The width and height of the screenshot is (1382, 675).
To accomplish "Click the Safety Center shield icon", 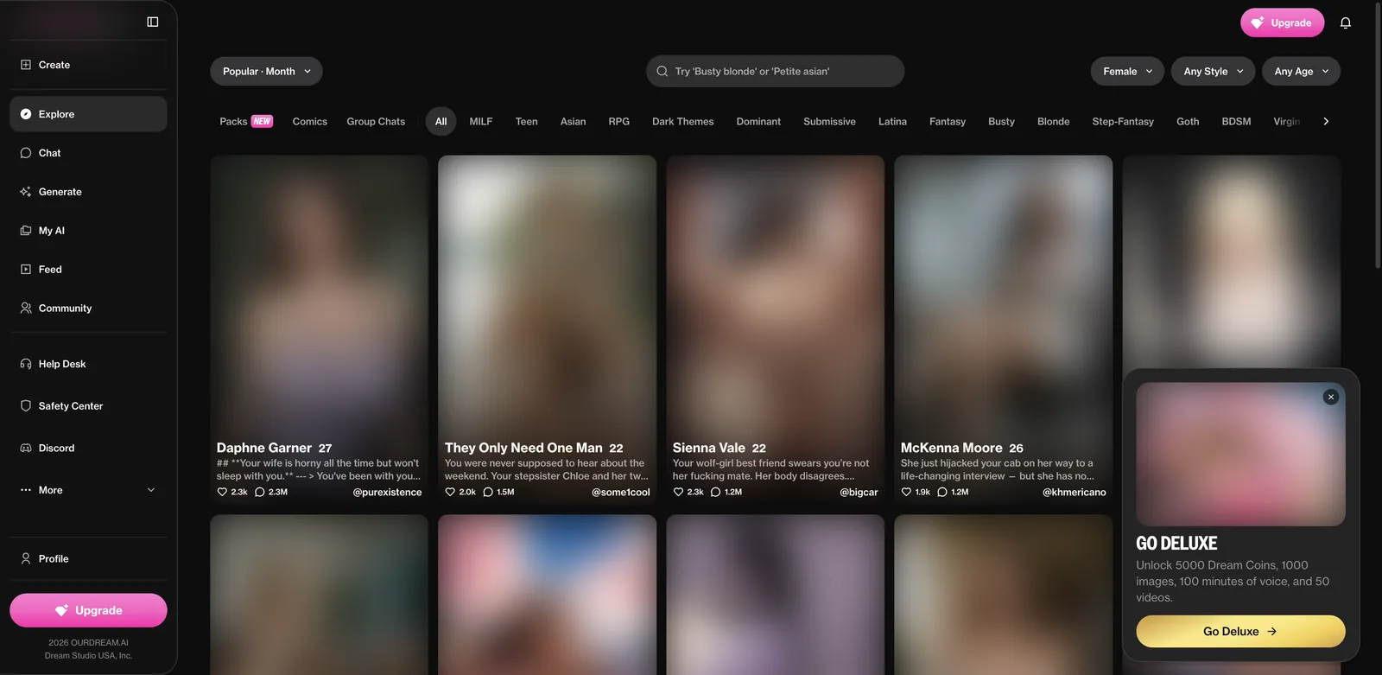I will (x=26, y=406).
